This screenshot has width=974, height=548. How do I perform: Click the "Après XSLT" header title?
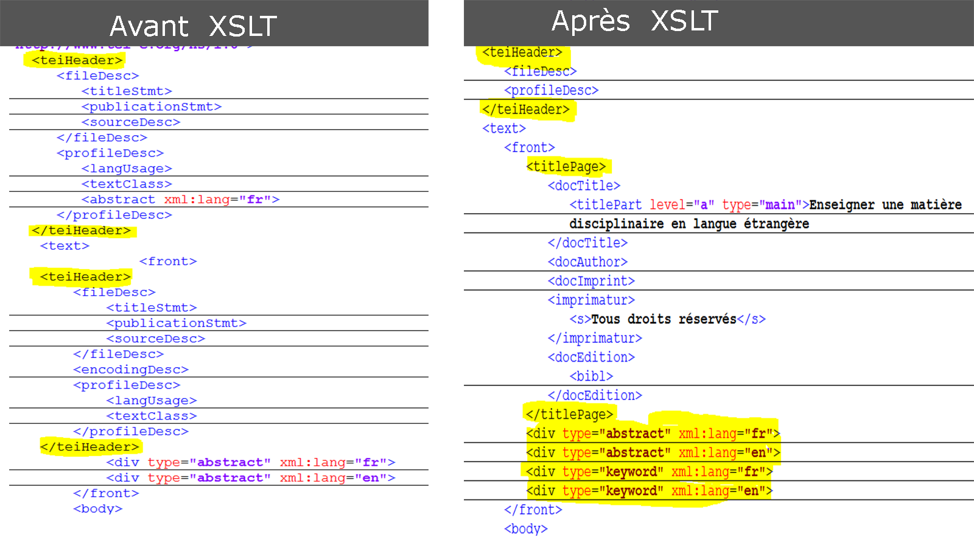(x=634, y=21)
